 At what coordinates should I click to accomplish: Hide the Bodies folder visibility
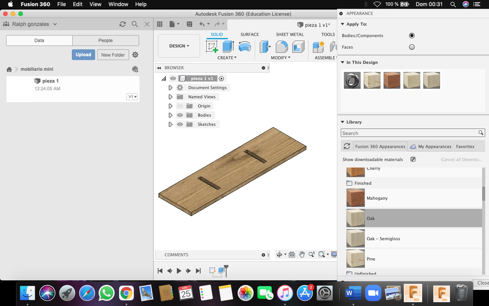click(180, 115)
